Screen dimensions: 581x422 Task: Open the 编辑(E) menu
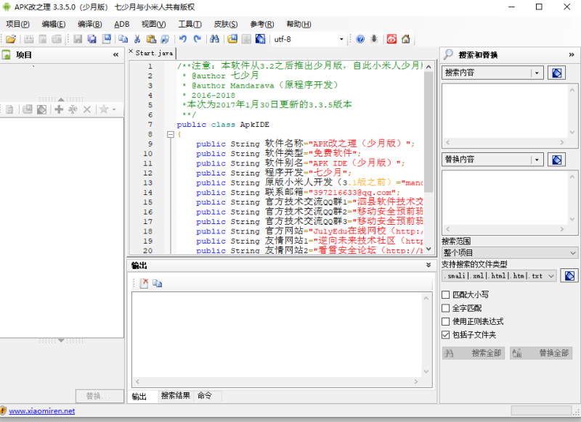pos(53,24)
